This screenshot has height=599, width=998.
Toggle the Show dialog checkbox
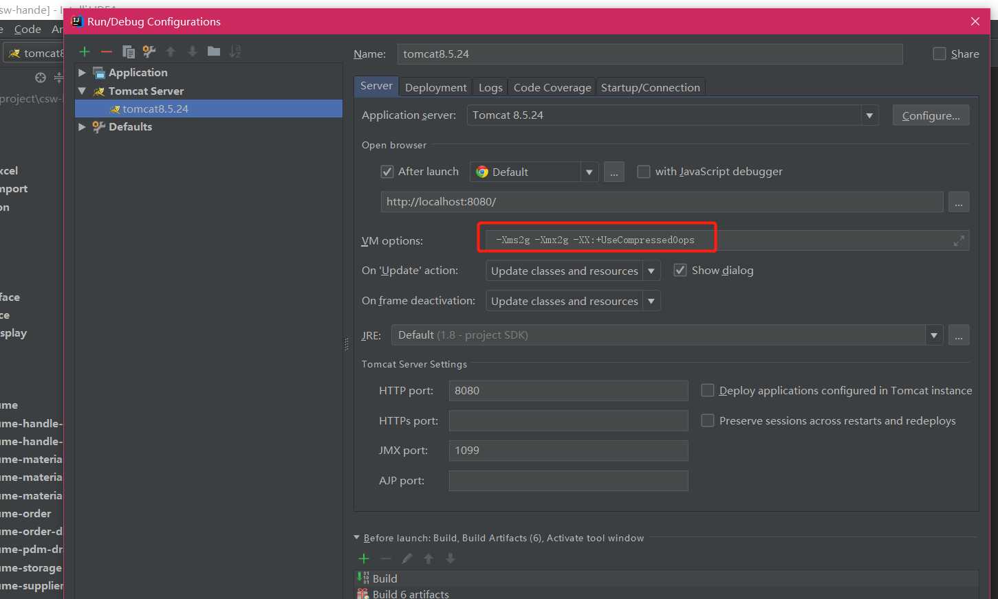click(680, 270)
